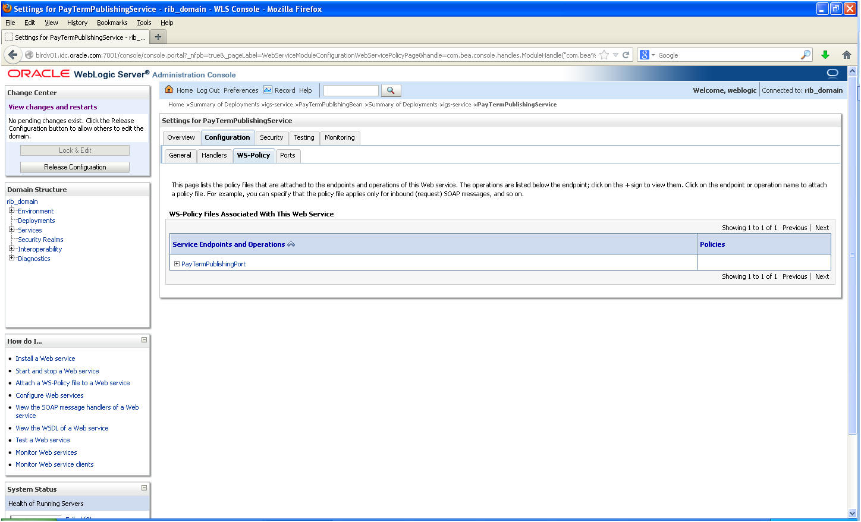Click Next above the policy table
861x522 pixels.
click(822, 228)
